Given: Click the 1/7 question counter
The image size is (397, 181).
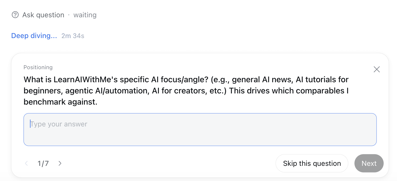Looking at the screenshot, I should pos(43,163).
